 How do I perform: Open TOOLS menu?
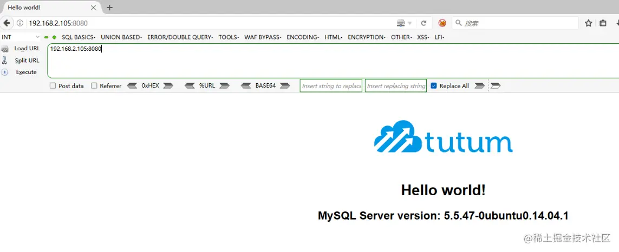tap(229, 37)
